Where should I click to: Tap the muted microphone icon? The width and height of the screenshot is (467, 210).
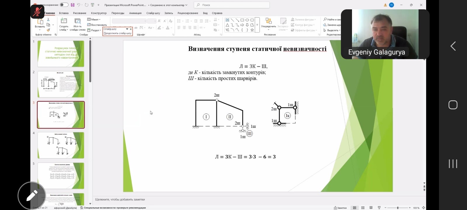(x=37, y=12)
